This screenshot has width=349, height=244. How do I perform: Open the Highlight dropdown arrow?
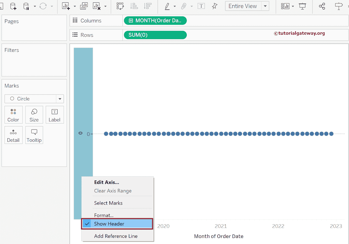point(175,6)
